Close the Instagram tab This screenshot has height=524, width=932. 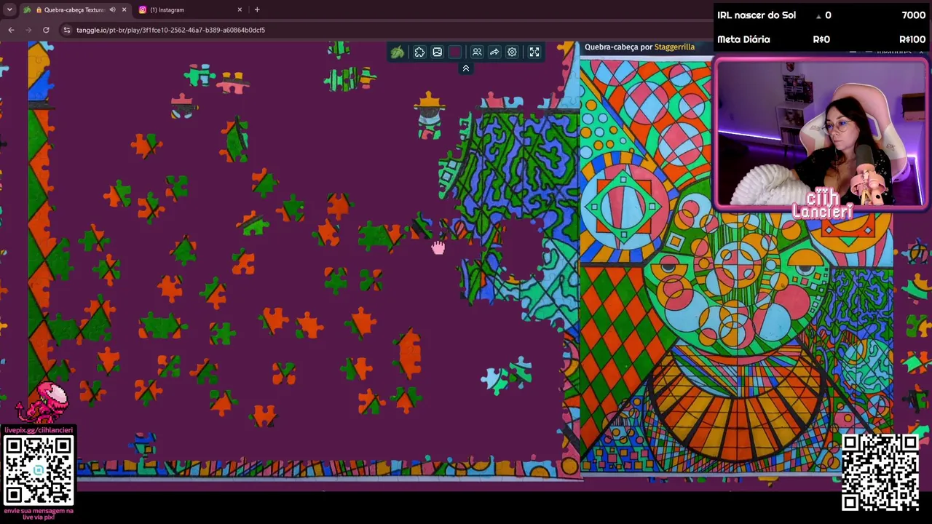tap(240, 9)
